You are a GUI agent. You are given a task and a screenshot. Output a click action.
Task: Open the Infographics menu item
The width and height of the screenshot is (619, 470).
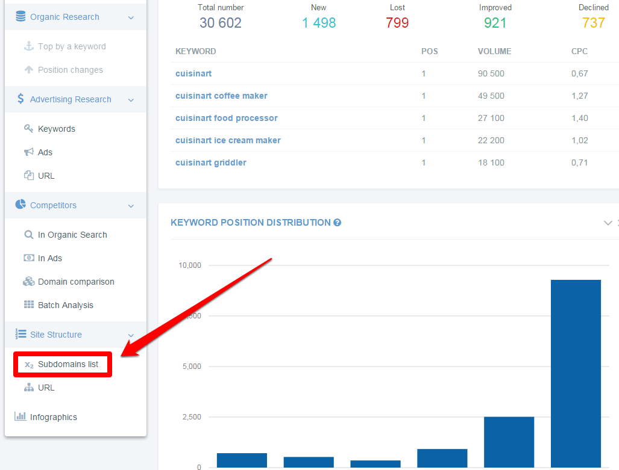[x=53, y=417]
